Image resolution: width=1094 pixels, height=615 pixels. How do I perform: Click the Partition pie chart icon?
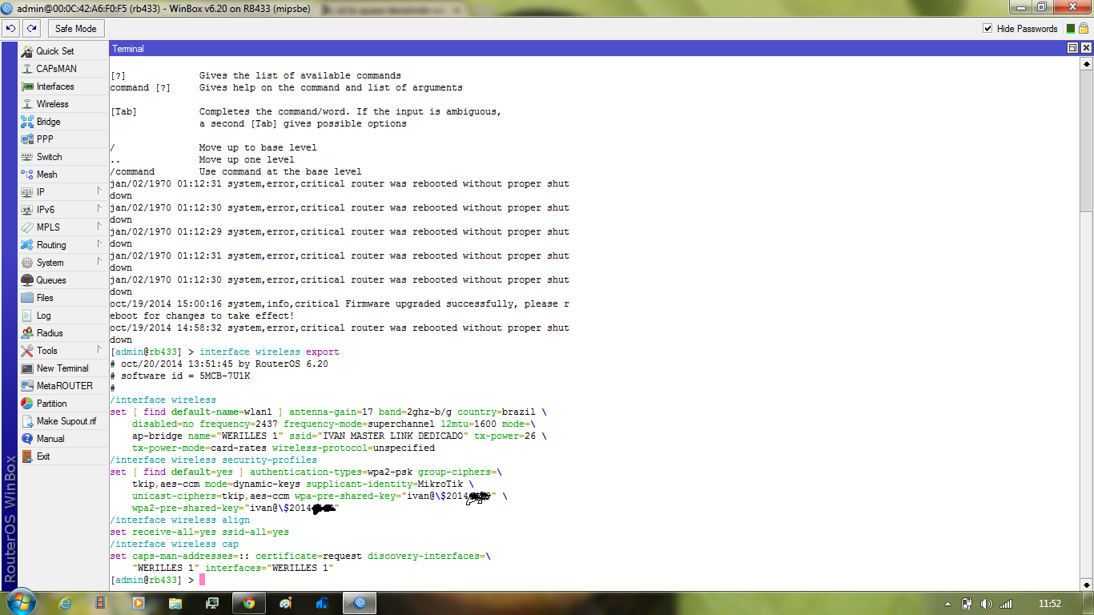click(x=26, y=403)
